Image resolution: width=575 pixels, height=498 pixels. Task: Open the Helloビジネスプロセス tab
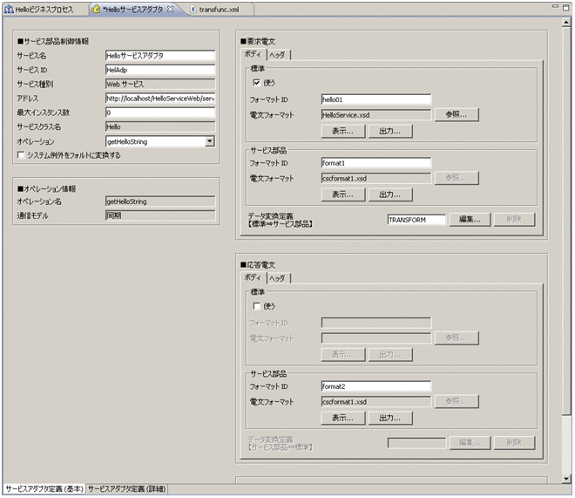point(44,9)
